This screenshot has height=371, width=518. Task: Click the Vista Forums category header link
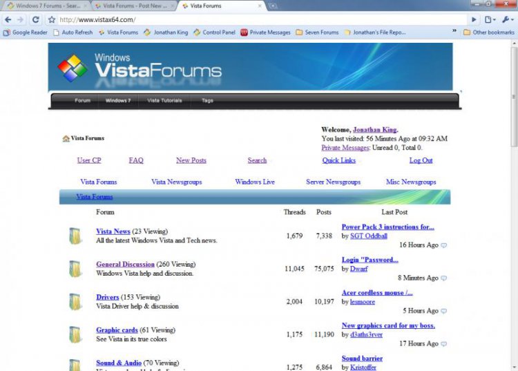coord(95,197)
